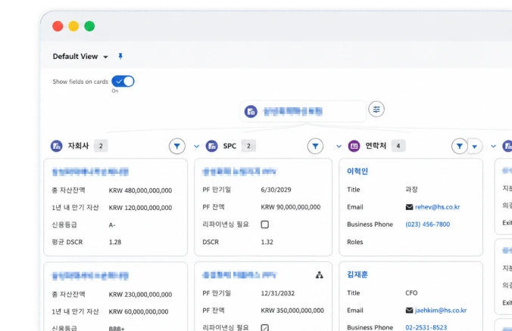512x331 pixels.
Task: Click the 연락처 contact icon
Action: click(x=354, y=146)
